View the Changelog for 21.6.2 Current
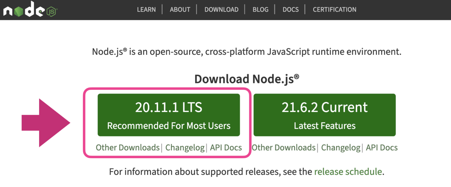The width and height of the screenshot is (451, 187). coord(341,147)
